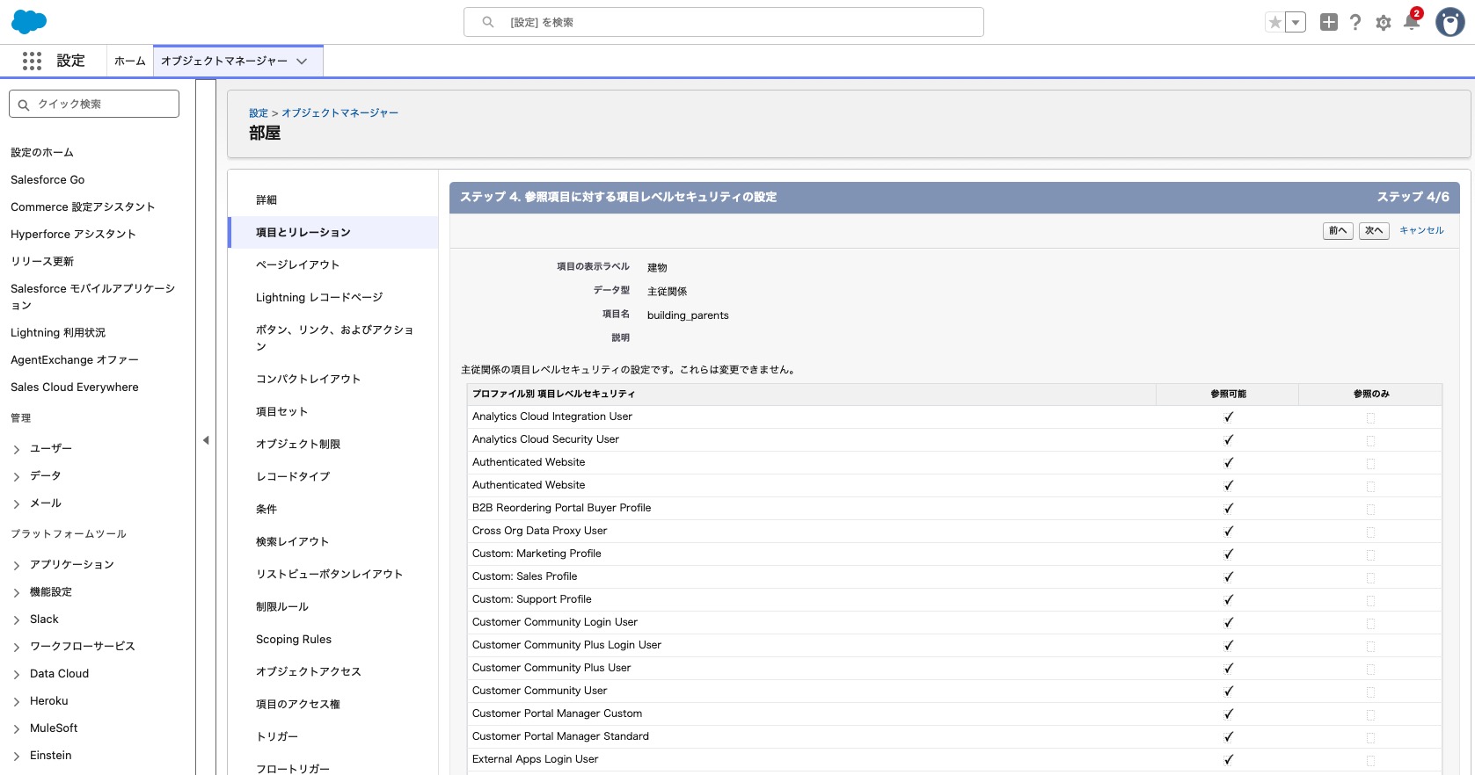1475x775 pixels.
Task: Expand the 機能設定 node
Action: point(17,592)
